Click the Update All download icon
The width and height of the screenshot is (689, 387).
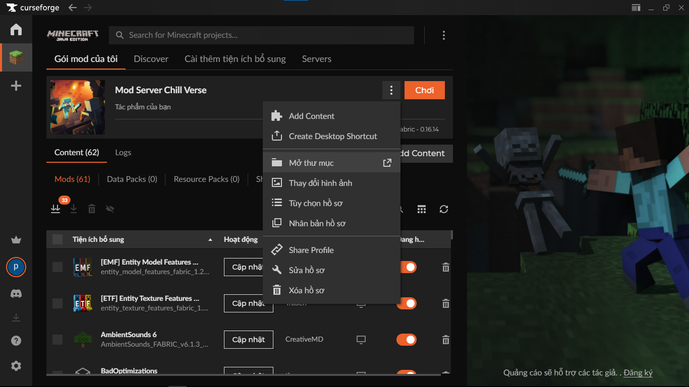pos(55,209)
